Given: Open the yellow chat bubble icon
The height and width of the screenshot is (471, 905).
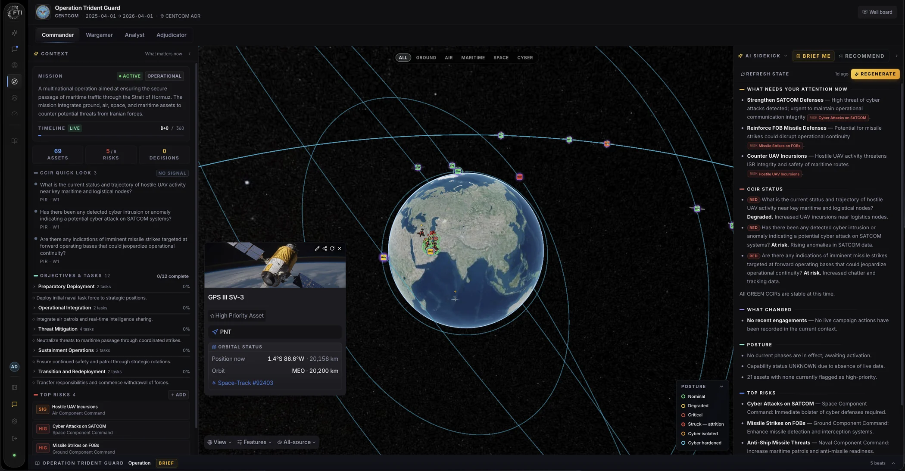Looking at the screenshot, I should [15, 404].
